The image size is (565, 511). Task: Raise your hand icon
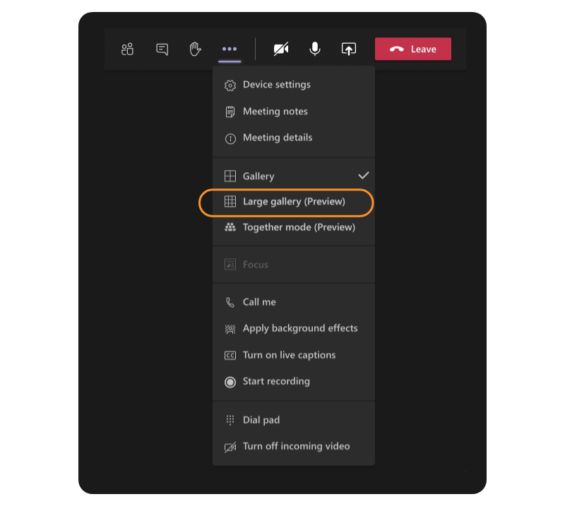195,49
